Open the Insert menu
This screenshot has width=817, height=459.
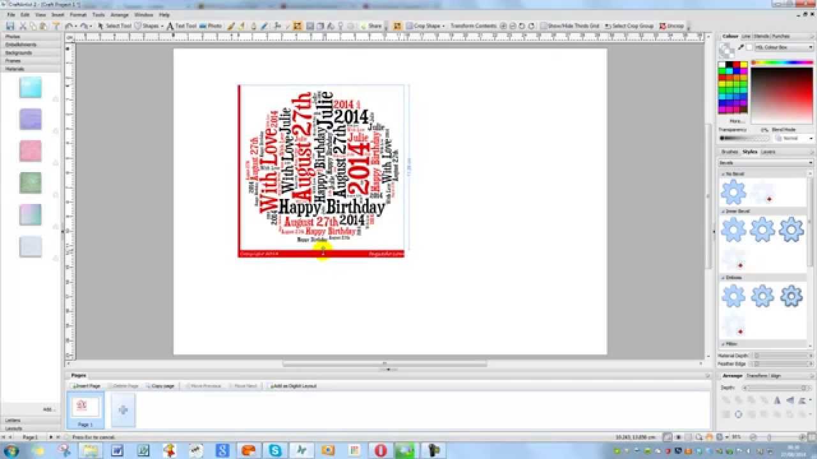pyautogui.click(x=57, y=14)
